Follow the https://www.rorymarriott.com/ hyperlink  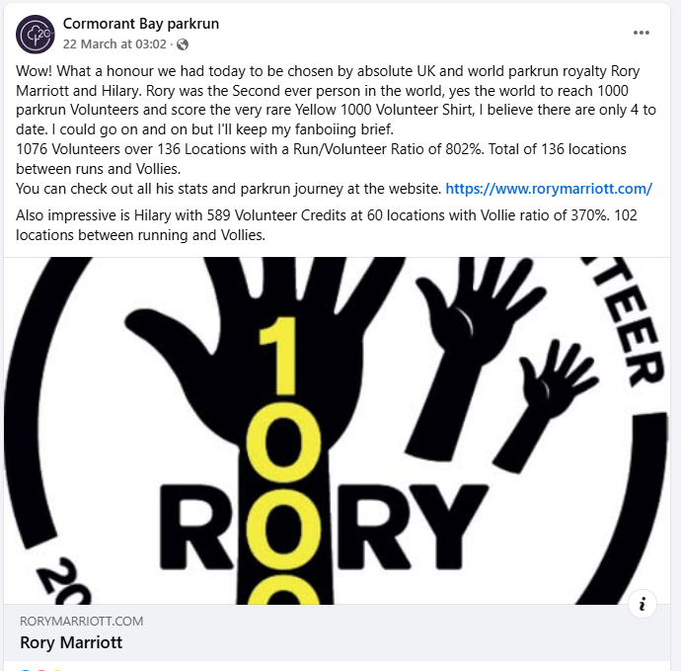pos(549,189)
